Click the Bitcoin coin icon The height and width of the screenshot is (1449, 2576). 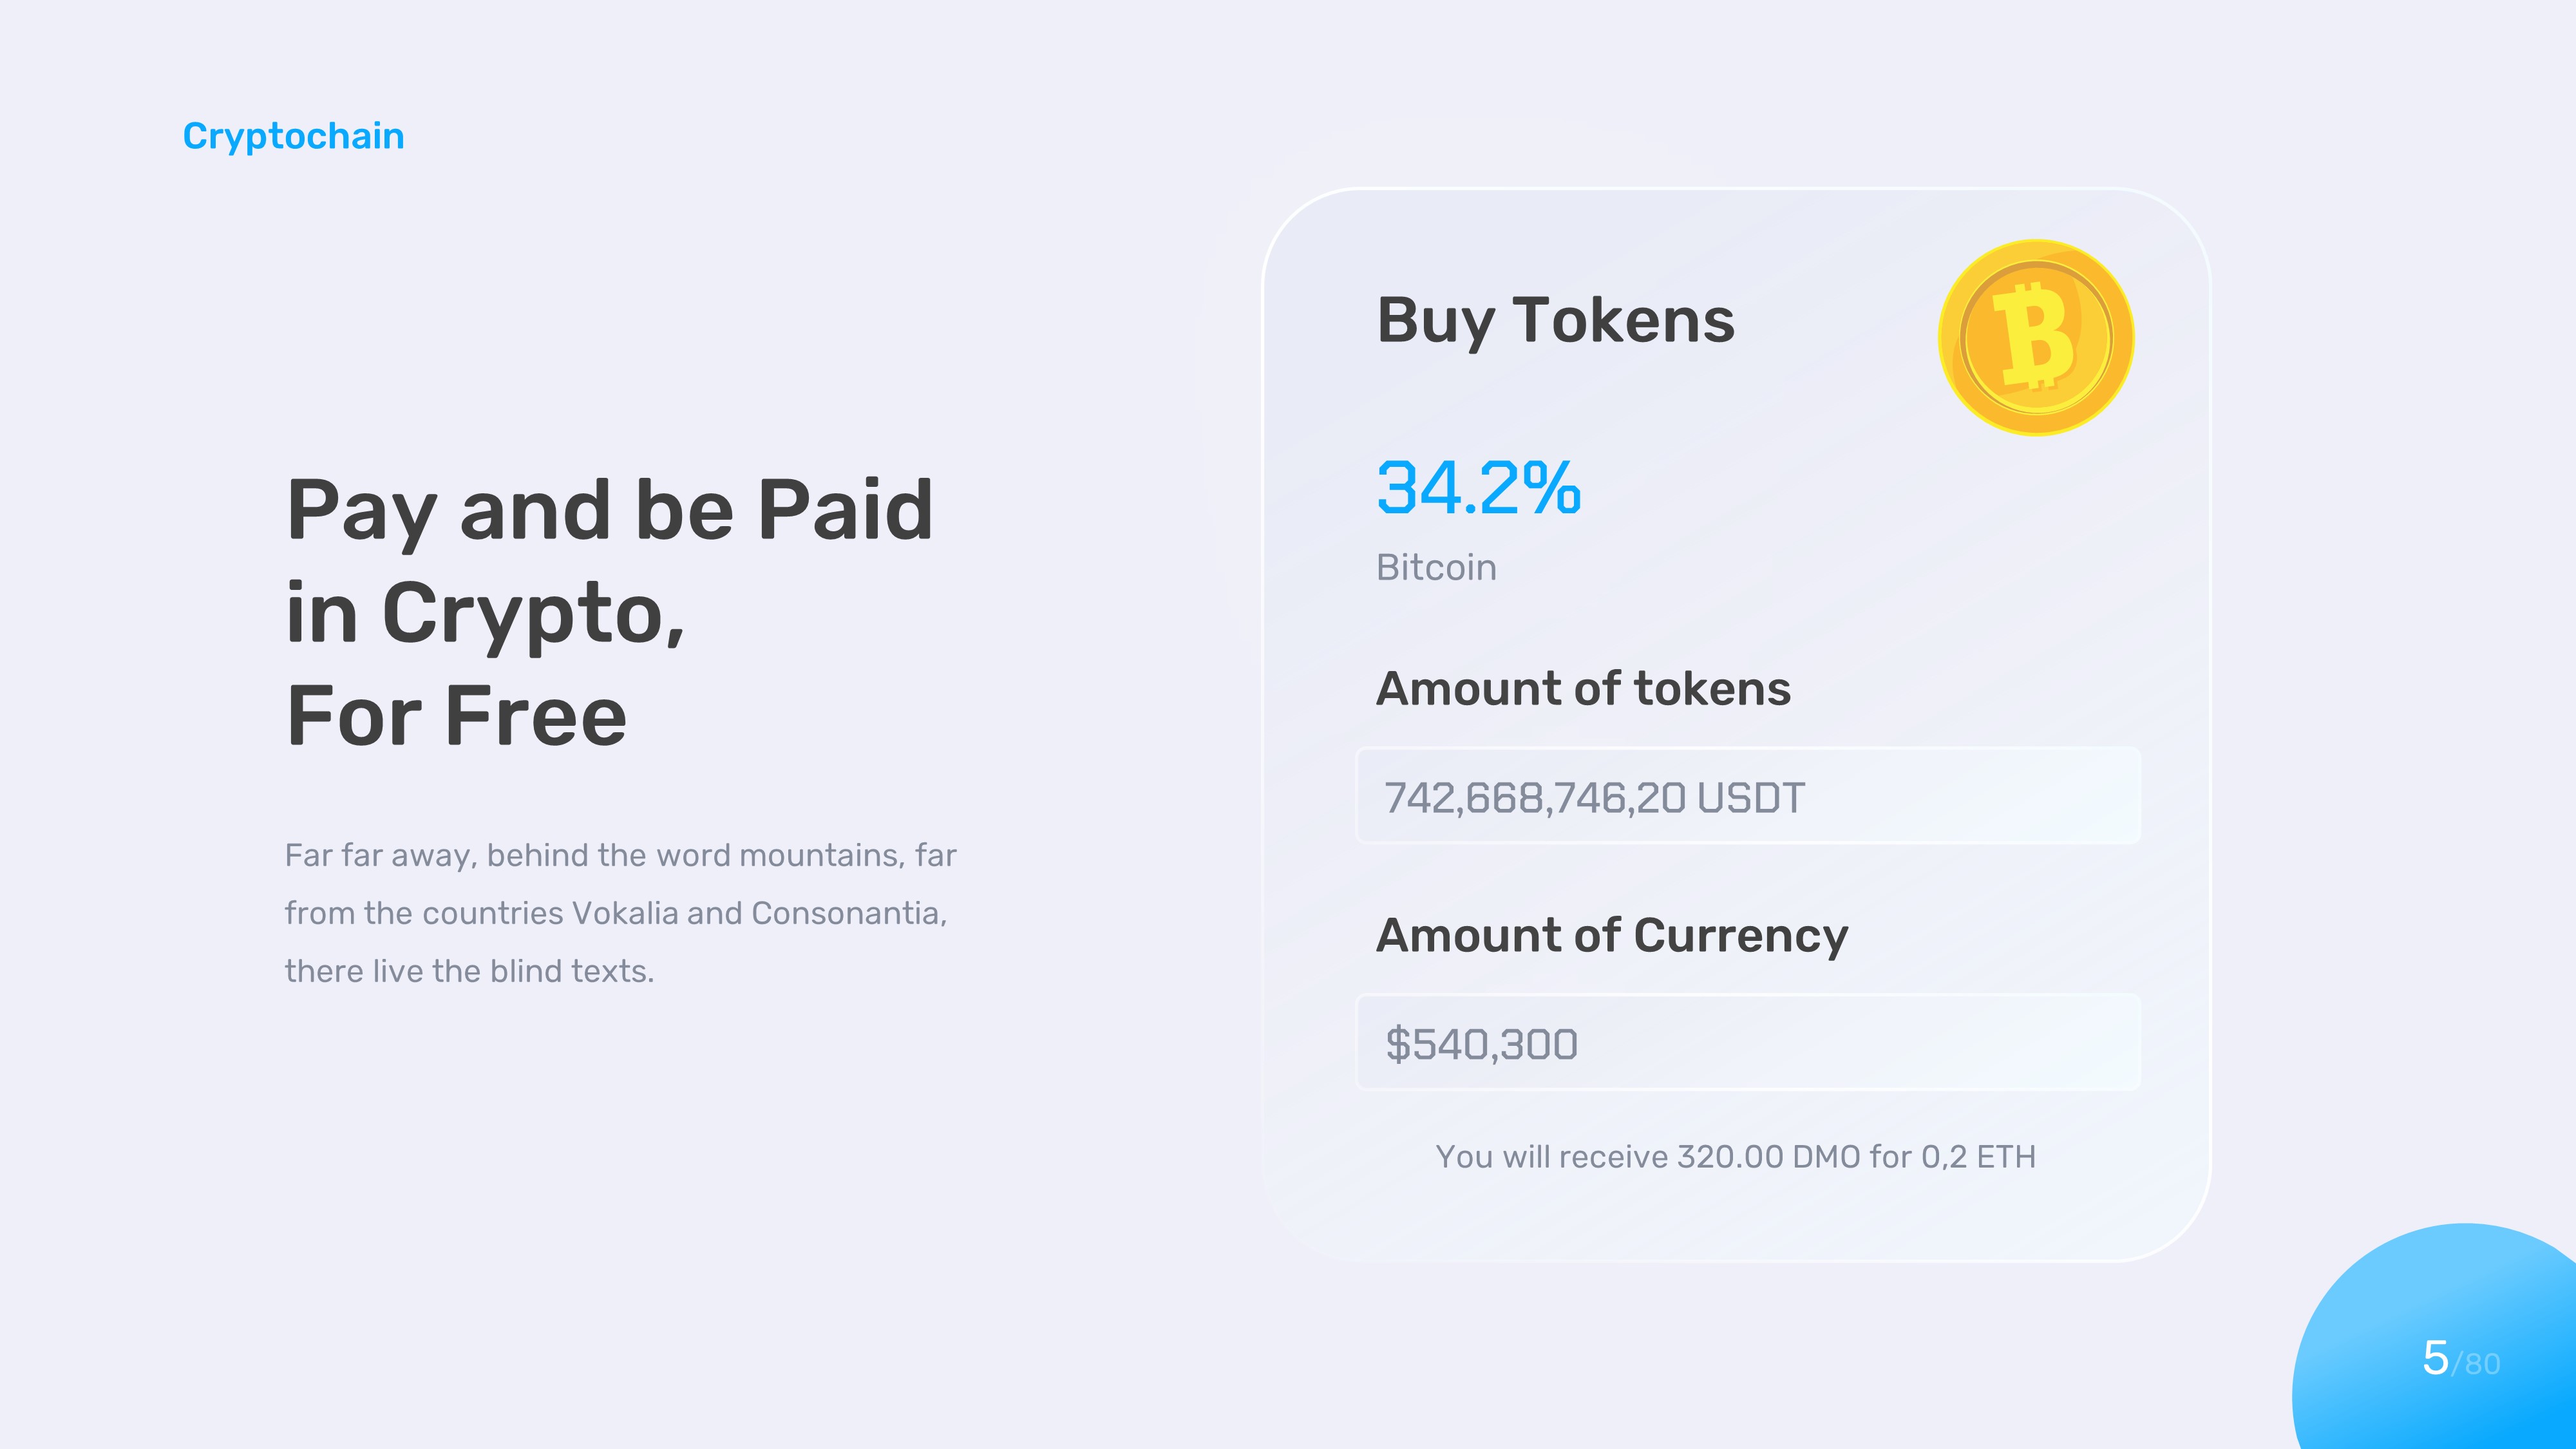click(2035, 338)
